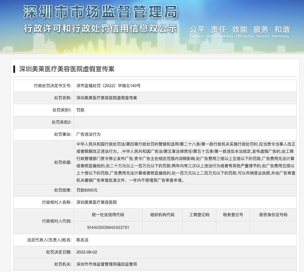The height and width of the screenshot is (272, 304).
Task: Click the decision date 2022-08-02
Action: (x=87, y=252)
